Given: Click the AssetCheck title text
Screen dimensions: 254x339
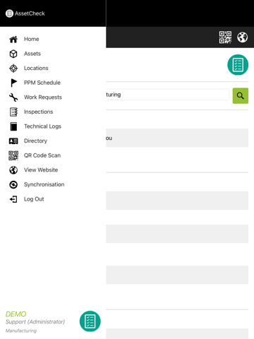Looking at the screenshot, I should [30, 13].
